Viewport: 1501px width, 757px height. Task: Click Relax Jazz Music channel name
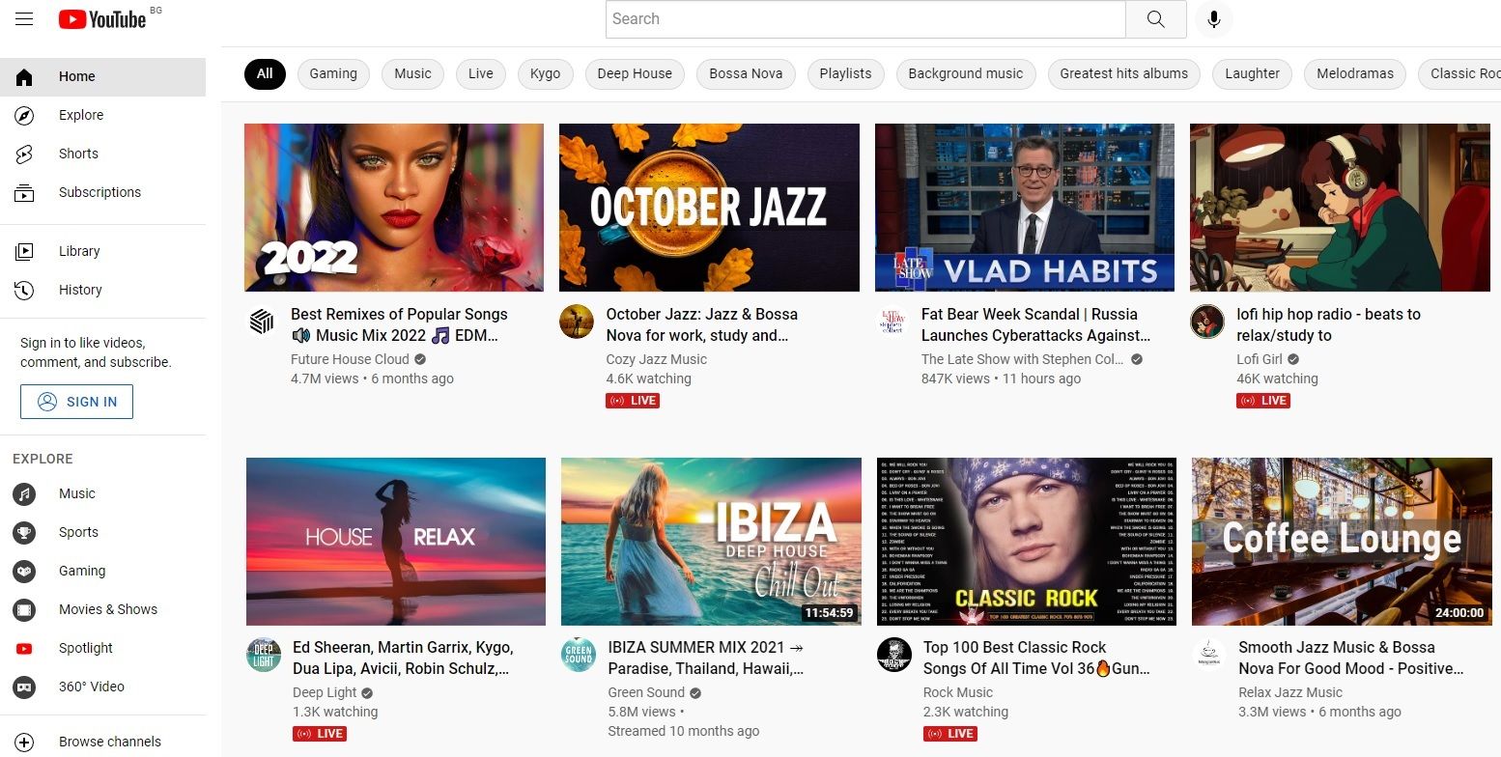(x=1290, y=692)
